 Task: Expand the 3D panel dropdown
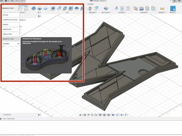(67, 12)
